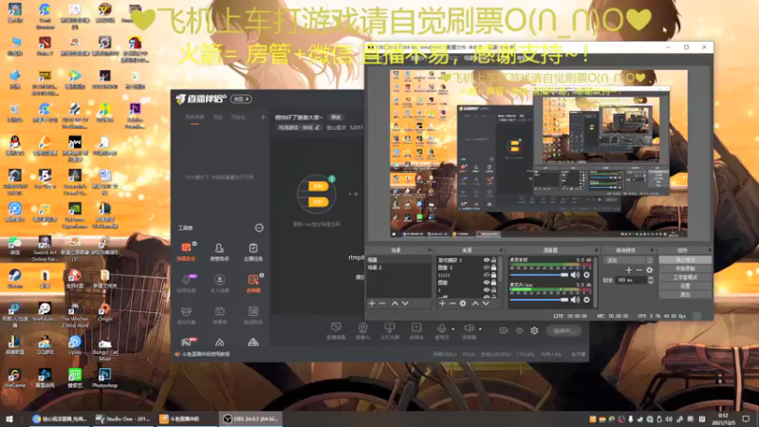The height and width of the screenshot is (427, 759).
Task: Toggle visibility of first OBS source
Action: click(487, 260)
